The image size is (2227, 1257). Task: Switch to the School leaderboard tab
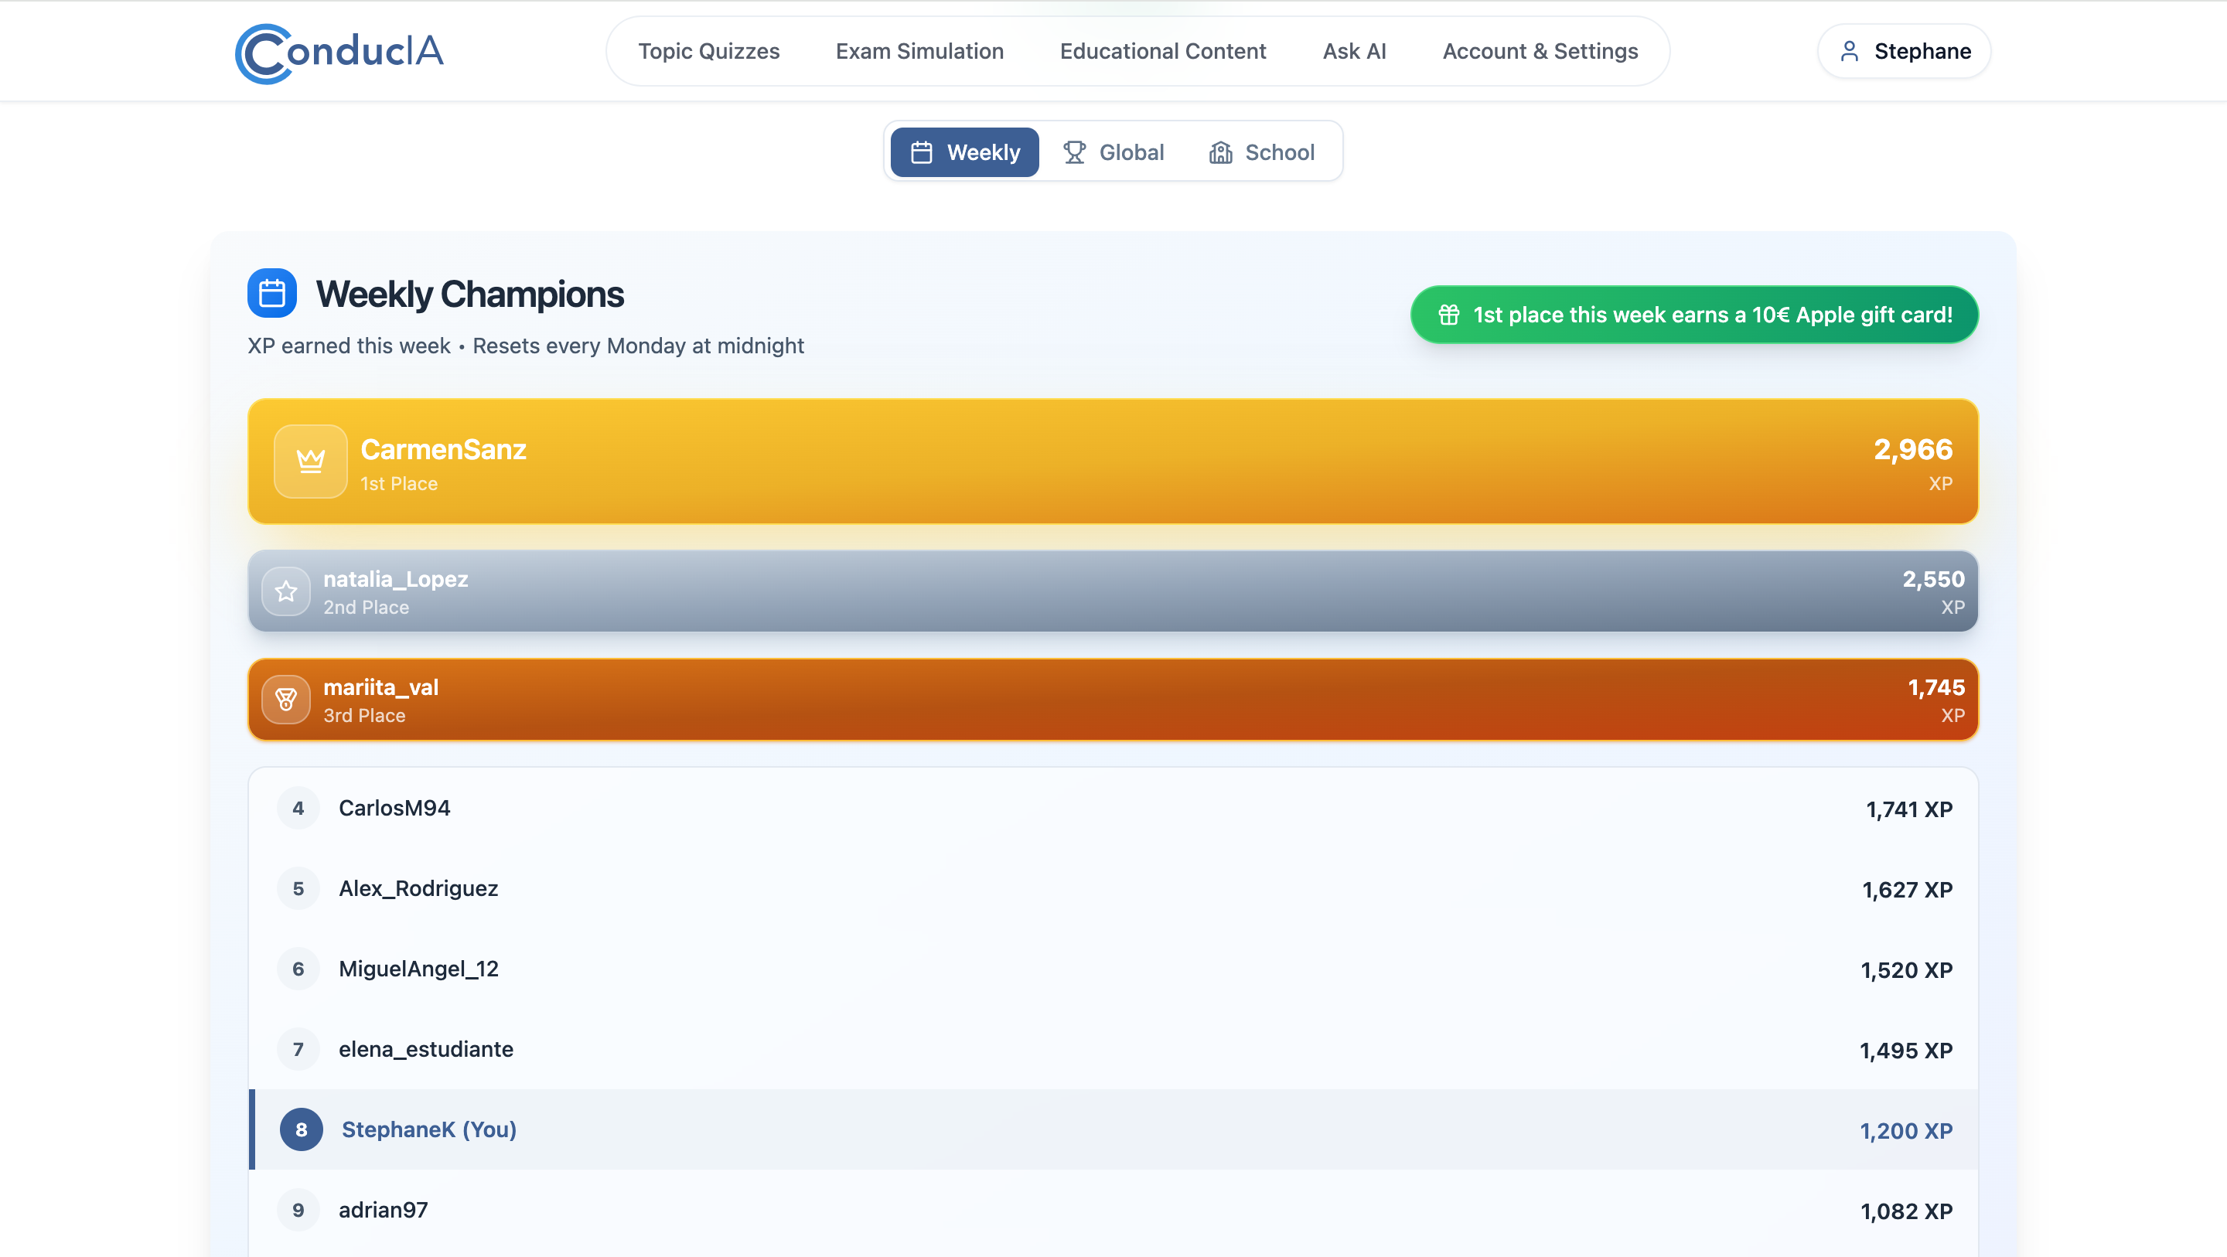pos(1262,152)
